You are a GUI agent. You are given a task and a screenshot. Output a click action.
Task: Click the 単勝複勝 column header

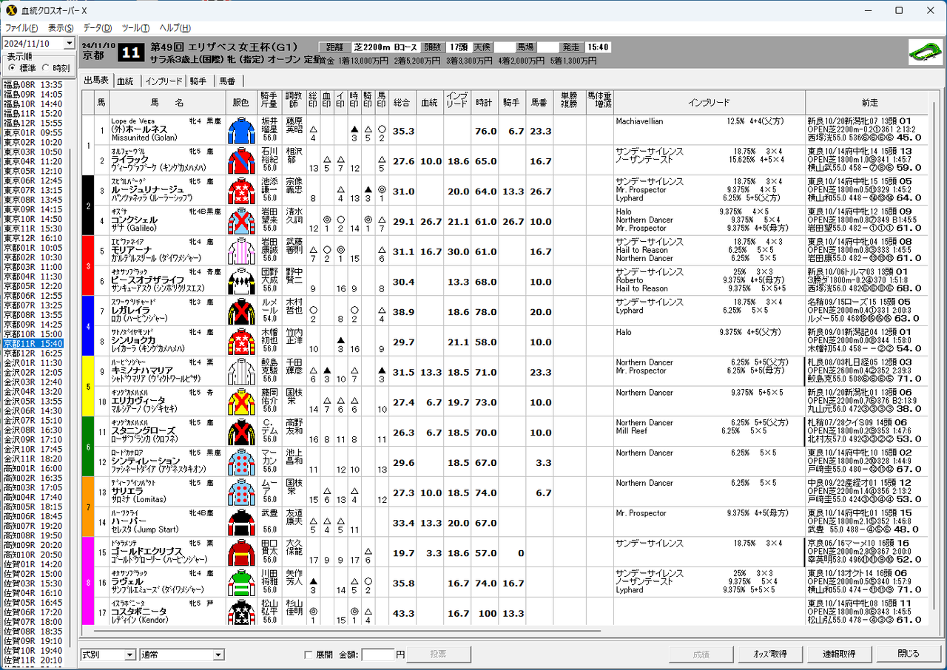click(568, 103)
